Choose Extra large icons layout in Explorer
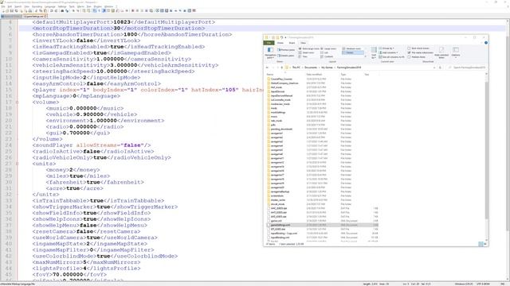Image resolution: width=510 pixels, height=286 pixels. 309,48
